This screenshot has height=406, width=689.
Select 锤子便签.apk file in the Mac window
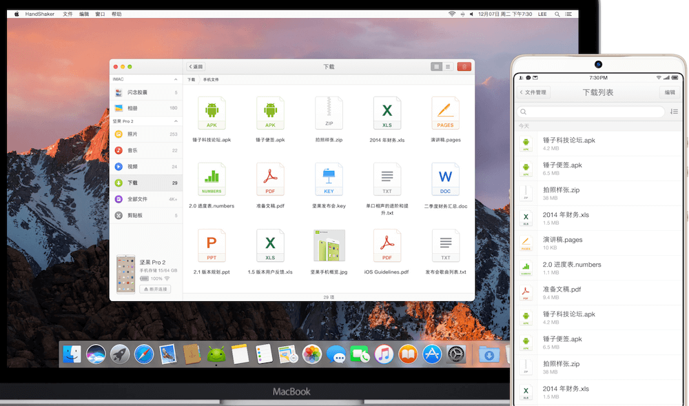[270, 113]
